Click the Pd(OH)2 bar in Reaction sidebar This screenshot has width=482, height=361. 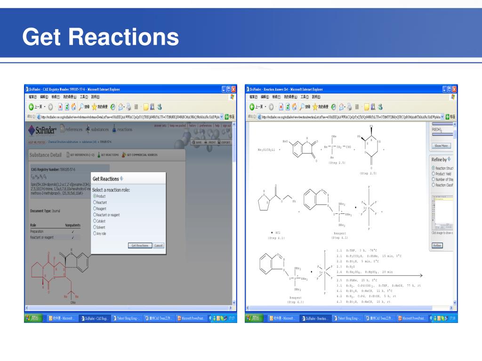[442, 134]
